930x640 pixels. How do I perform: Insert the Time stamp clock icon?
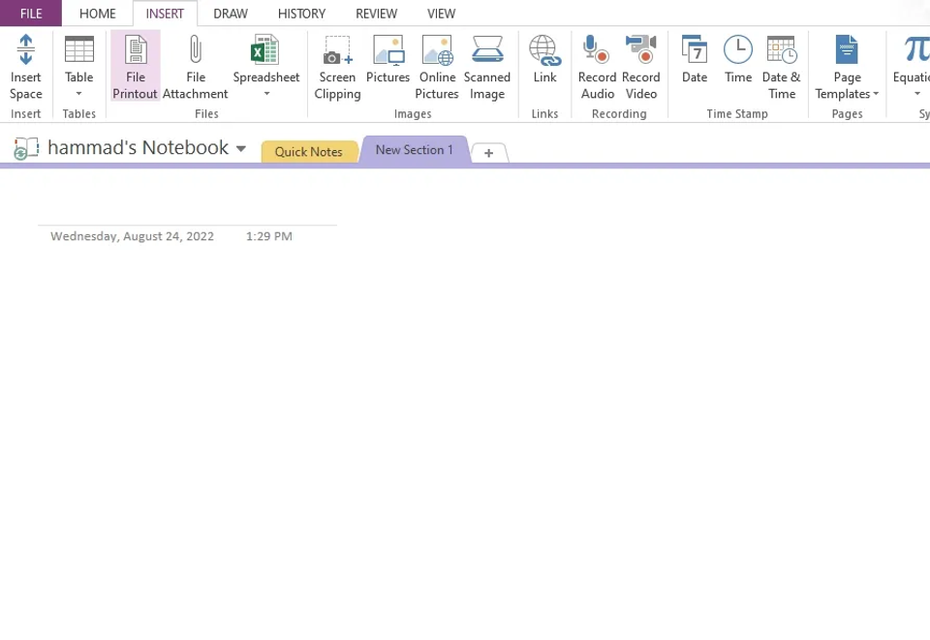(x=738, y=50)
